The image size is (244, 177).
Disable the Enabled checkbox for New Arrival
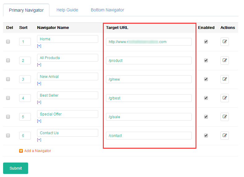pyautogui.click(x=206, y=79)
